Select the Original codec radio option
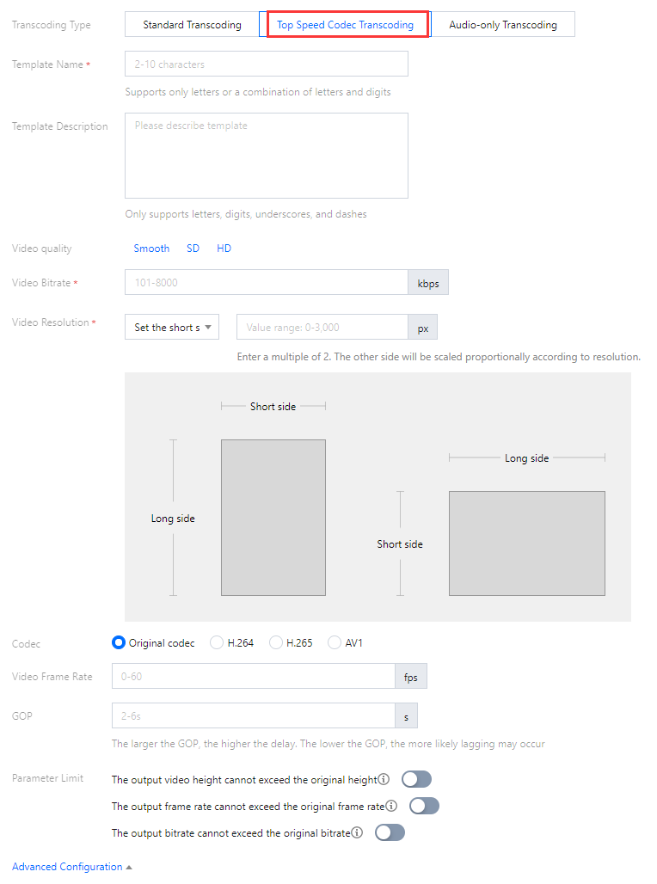 [120, 643]
